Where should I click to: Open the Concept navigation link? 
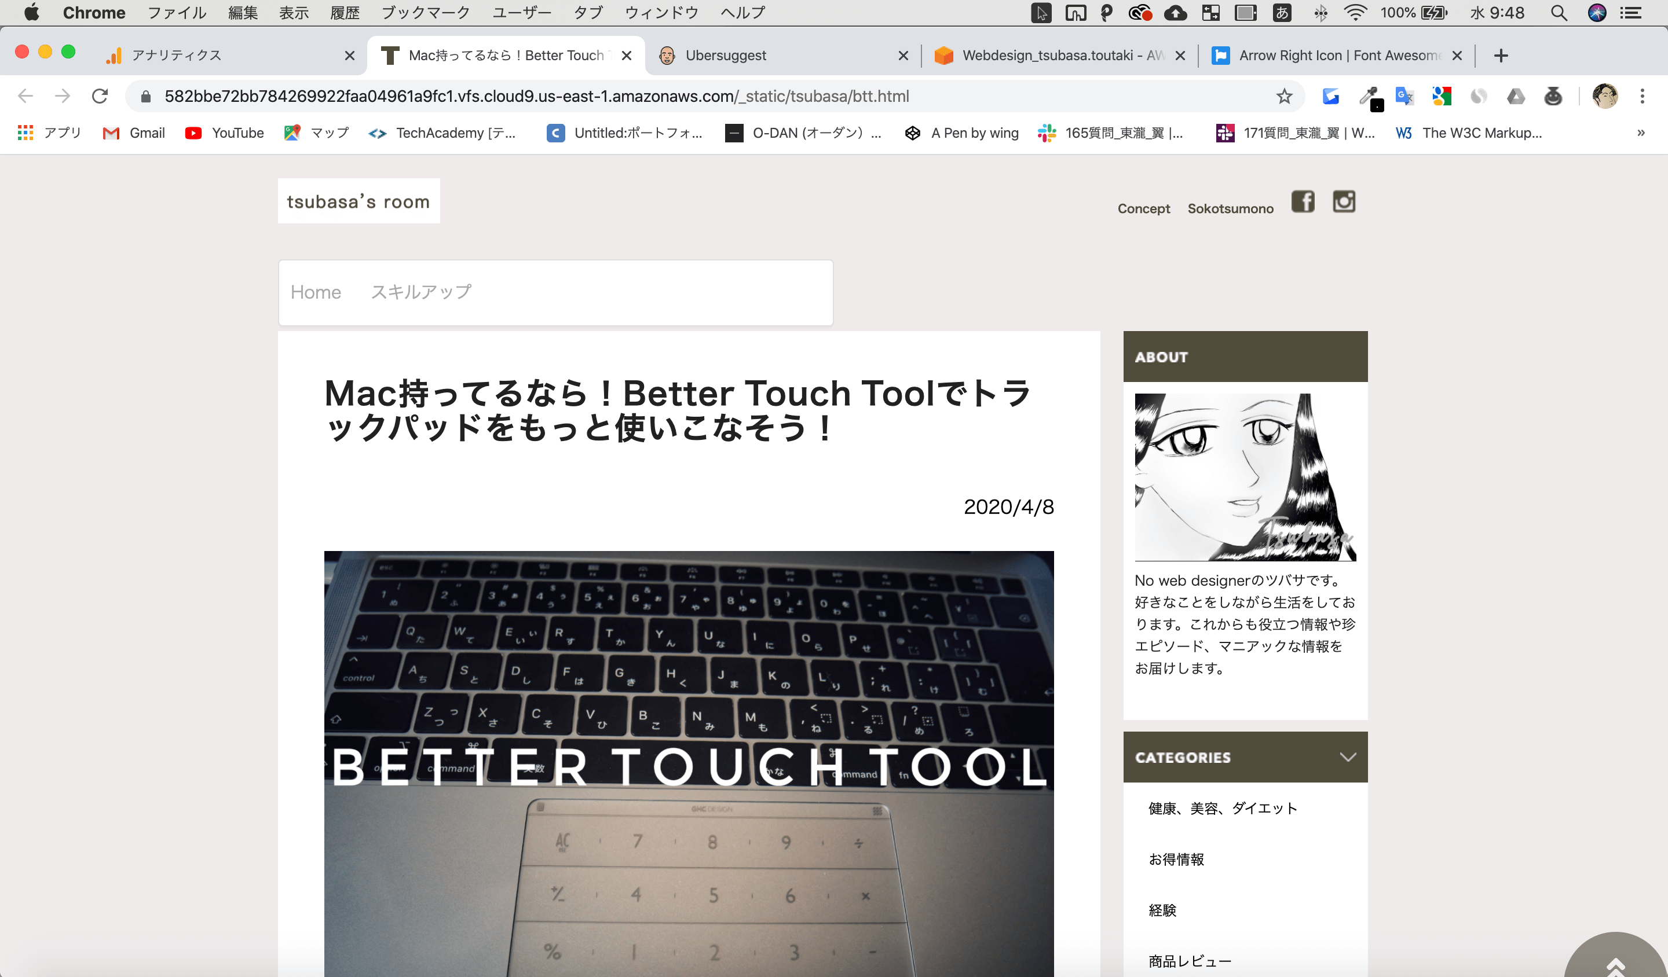1143,209
